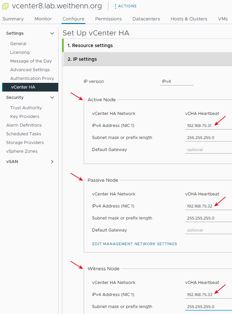Click Passive Node vCHA Heartbeat network value
Viewport: 232px width, 314px height.
point(202,194)
